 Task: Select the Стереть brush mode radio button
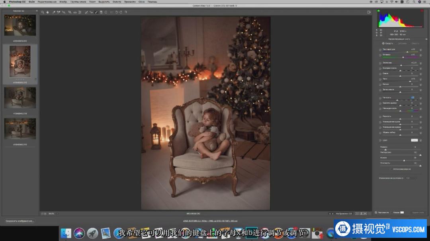click(410, 44)
